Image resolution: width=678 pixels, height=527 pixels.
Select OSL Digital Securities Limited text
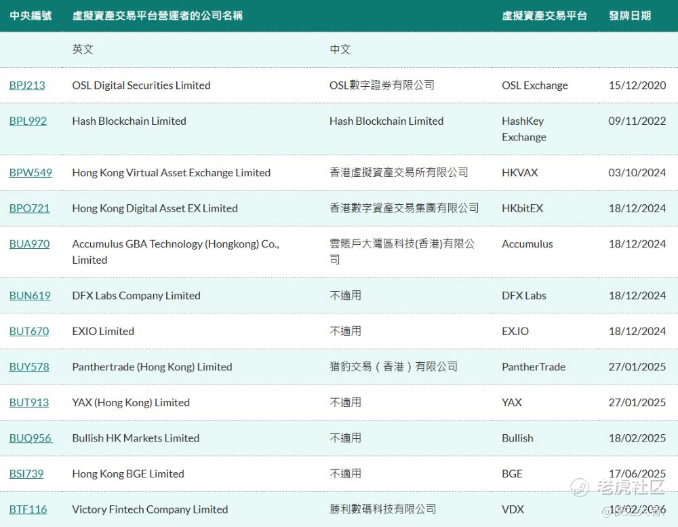(142, 85)
